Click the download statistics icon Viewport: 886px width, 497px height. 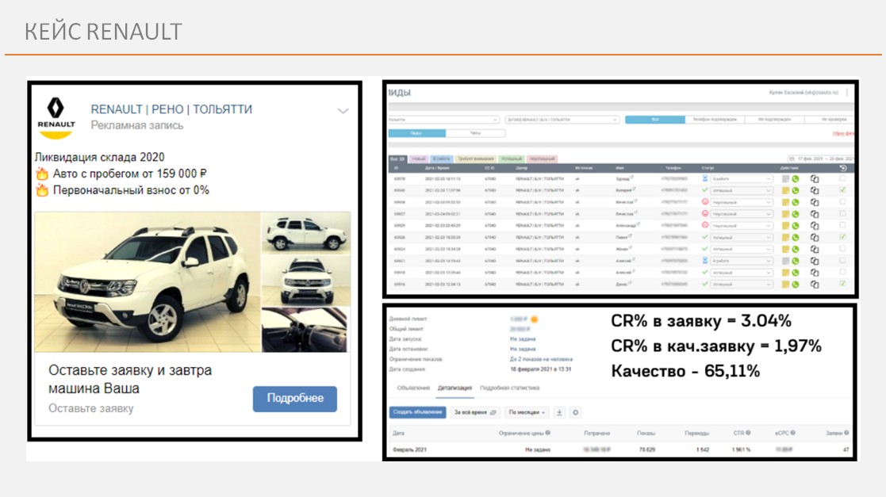(x=559, y=412)
